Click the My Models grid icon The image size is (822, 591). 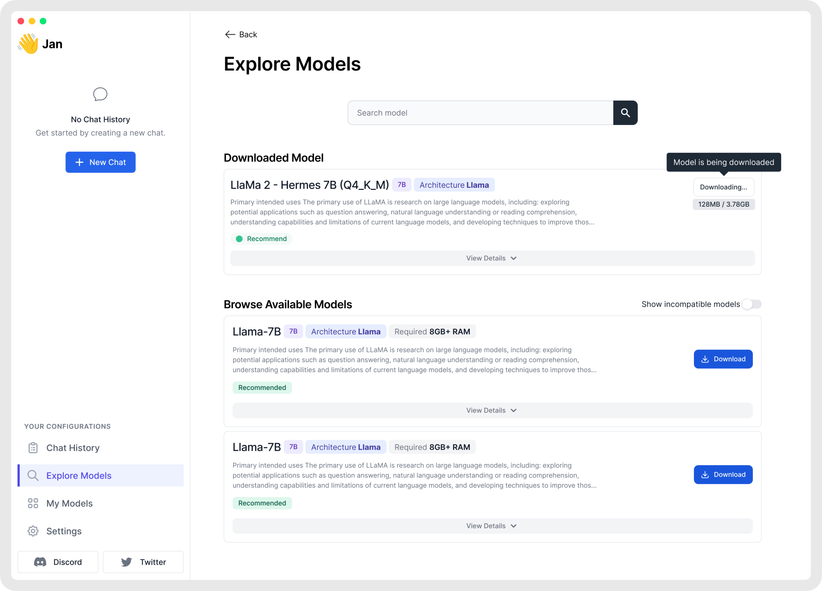tap(33, 503)
